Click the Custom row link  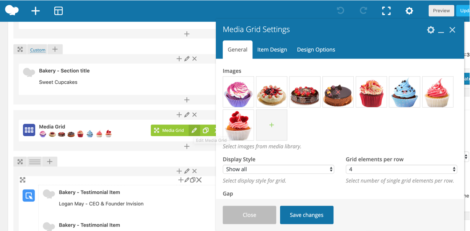tap(38, 50)
